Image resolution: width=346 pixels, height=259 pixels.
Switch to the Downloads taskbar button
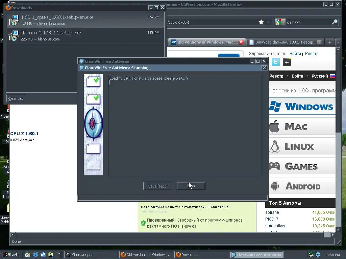(x=201, y=255)
